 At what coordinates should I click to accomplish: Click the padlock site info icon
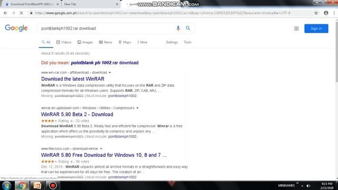(x=31, y=13)
